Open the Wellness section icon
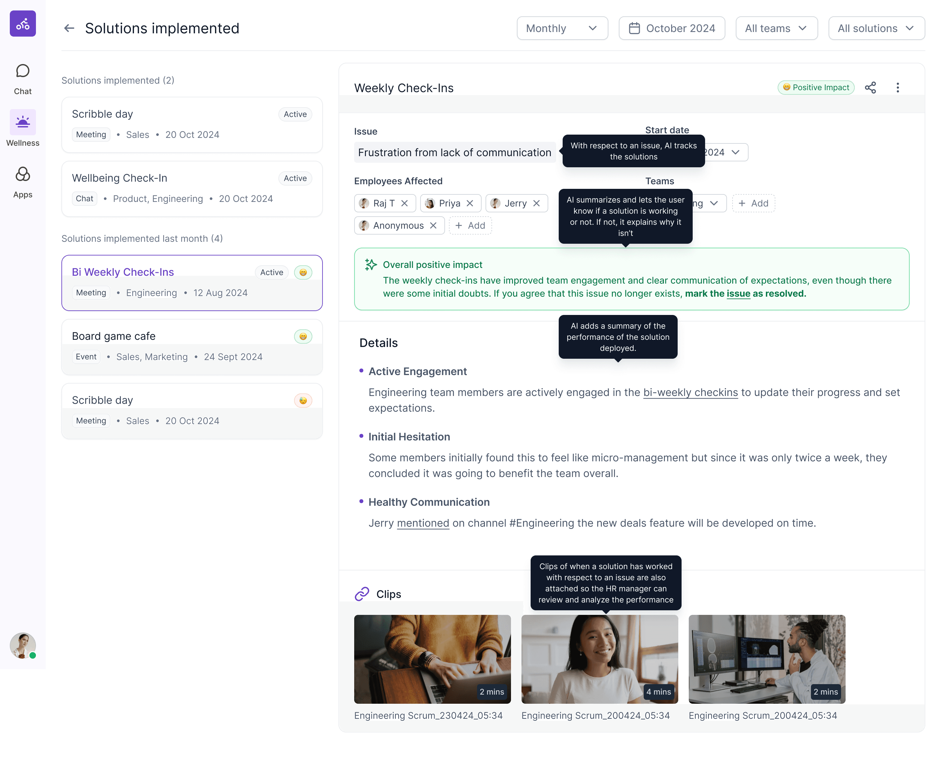Screen dimensions: 941x773 coord(23,123)
